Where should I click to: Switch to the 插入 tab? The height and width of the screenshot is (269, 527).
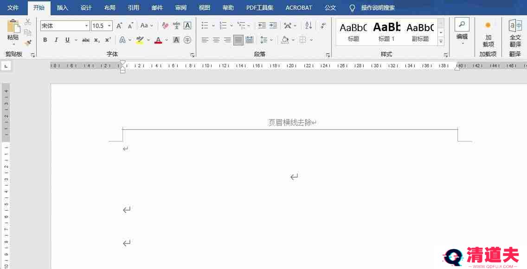[x=62, y=7]
